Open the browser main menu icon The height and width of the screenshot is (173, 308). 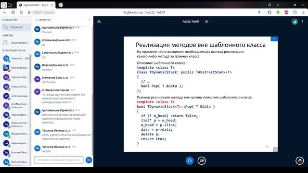tap(278, 5)
